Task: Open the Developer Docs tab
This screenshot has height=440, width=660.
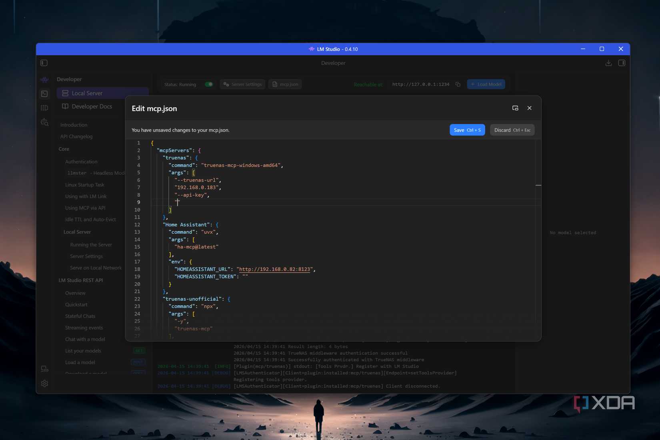Action: coord(92,106)
